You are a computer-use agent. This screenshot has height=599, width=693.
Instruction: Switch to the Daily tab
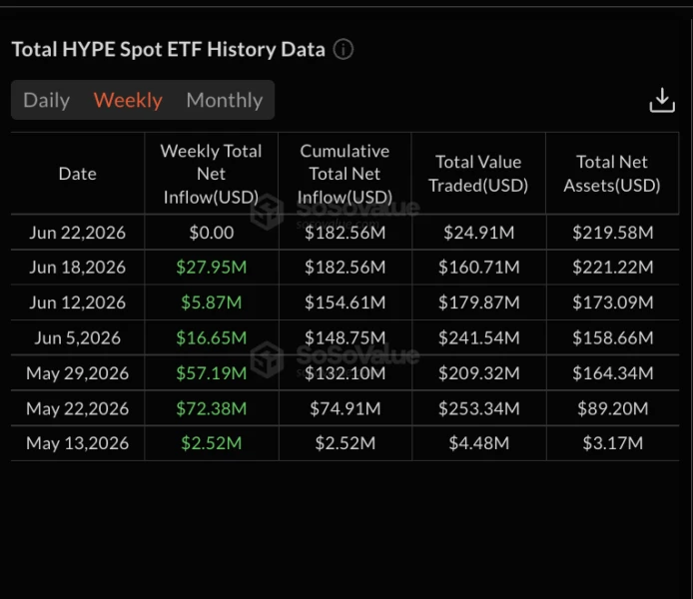(x=46, y=100)
